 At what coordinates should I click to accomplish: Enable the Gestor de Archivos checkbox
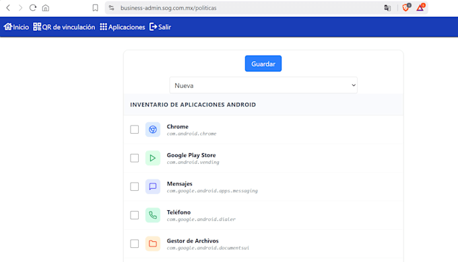[x=134, y=244]
